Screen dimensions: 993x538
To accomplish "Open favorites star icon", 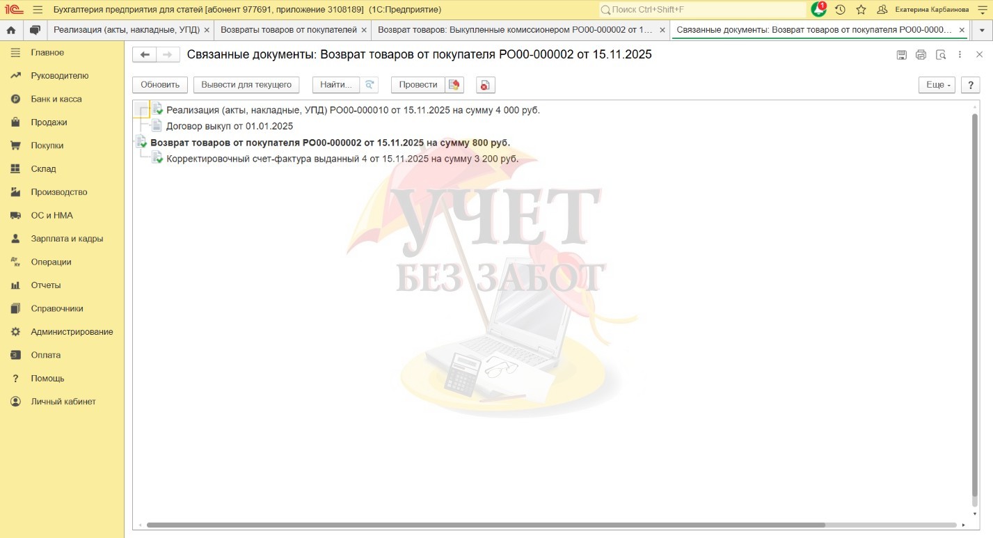I will [861, 10].
